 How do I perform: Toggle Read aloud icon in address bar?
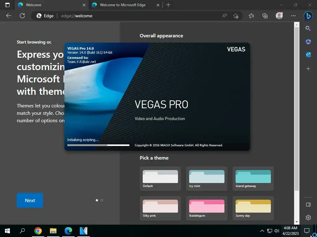click(x=224, y=16)
